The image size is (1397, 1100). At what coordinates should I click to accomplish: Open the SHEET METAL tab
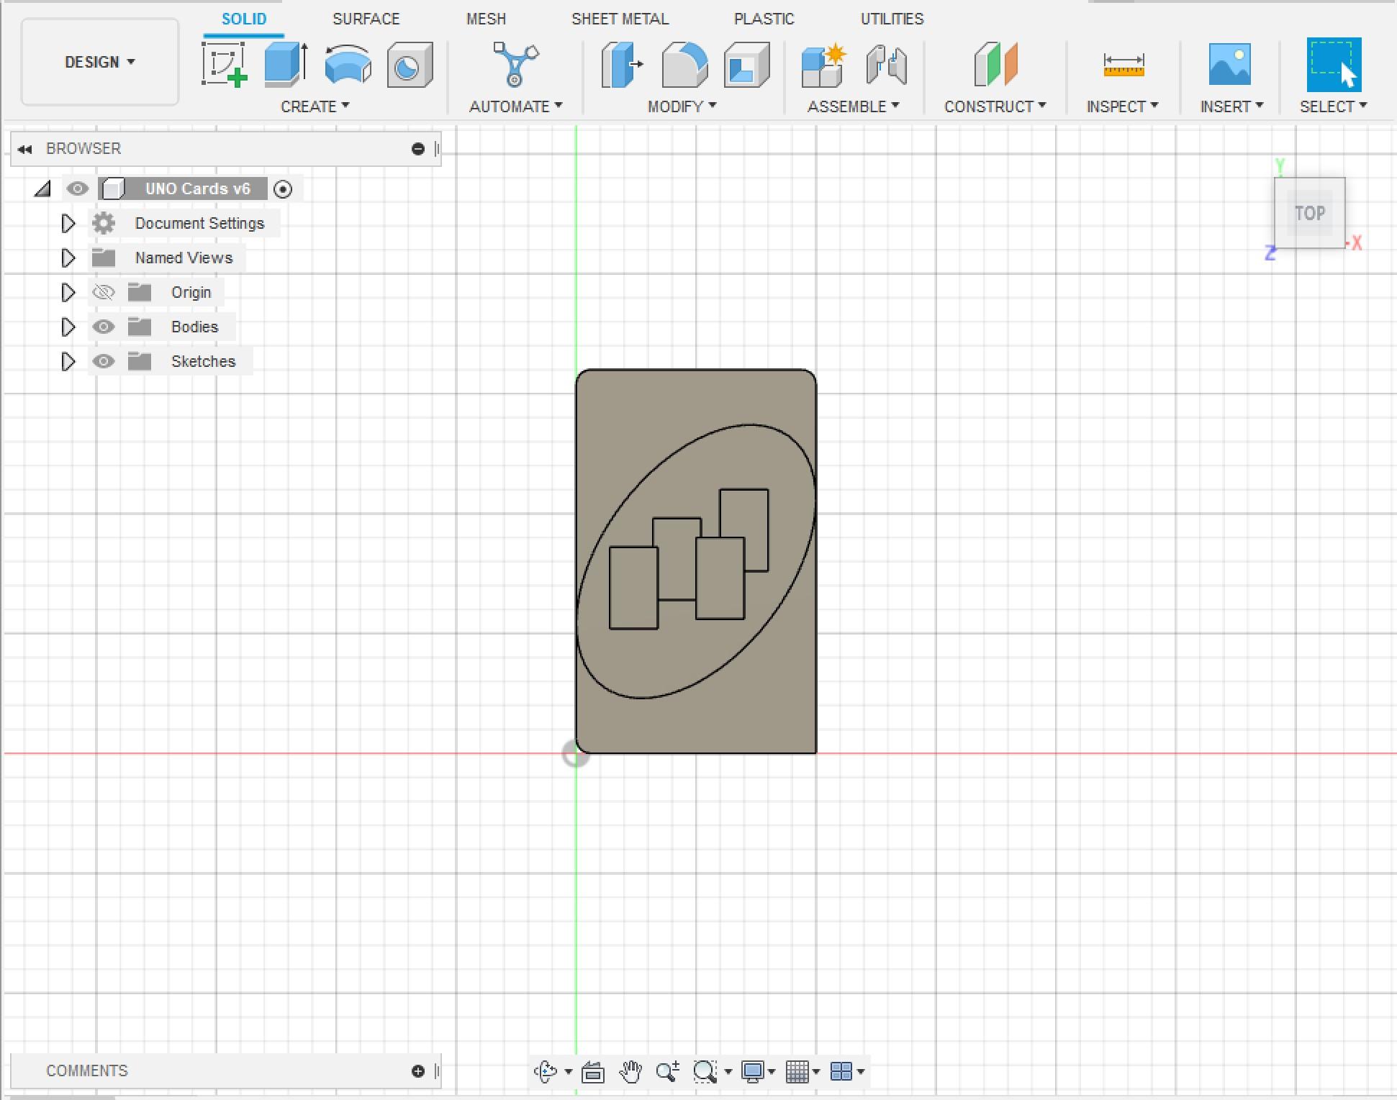(x=620, y=19)
